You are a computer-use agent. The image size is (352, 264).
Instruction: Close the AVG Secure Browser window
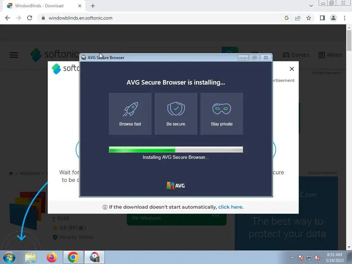[266, 58]
